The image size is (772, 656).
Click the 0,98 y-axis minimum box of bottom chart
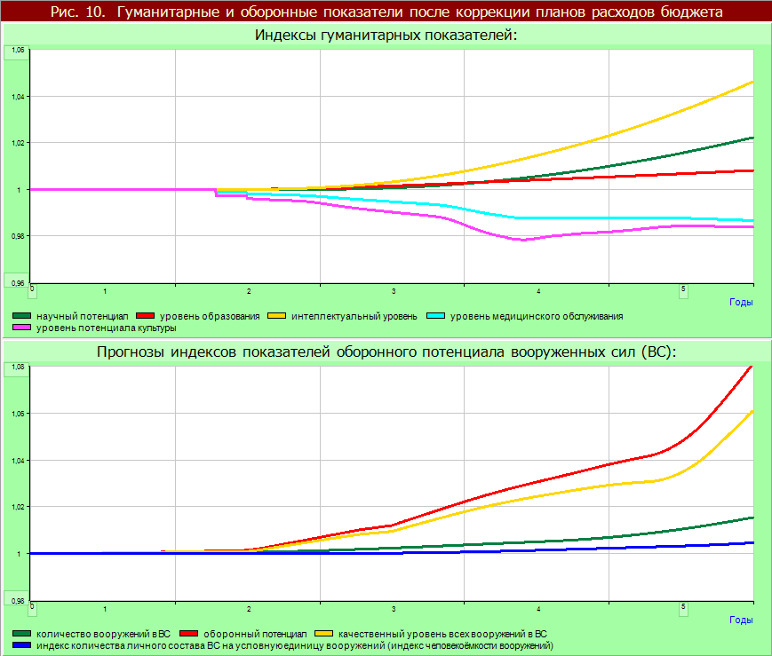coord(17,598)
